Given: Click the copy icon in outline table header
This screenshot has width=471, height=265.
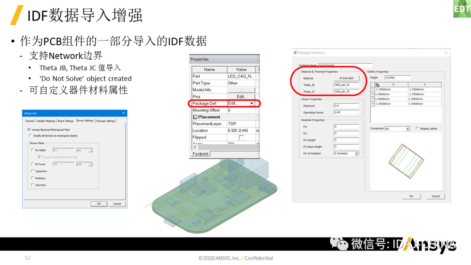Looking at the screenshot, I should [x=377, y=85].
